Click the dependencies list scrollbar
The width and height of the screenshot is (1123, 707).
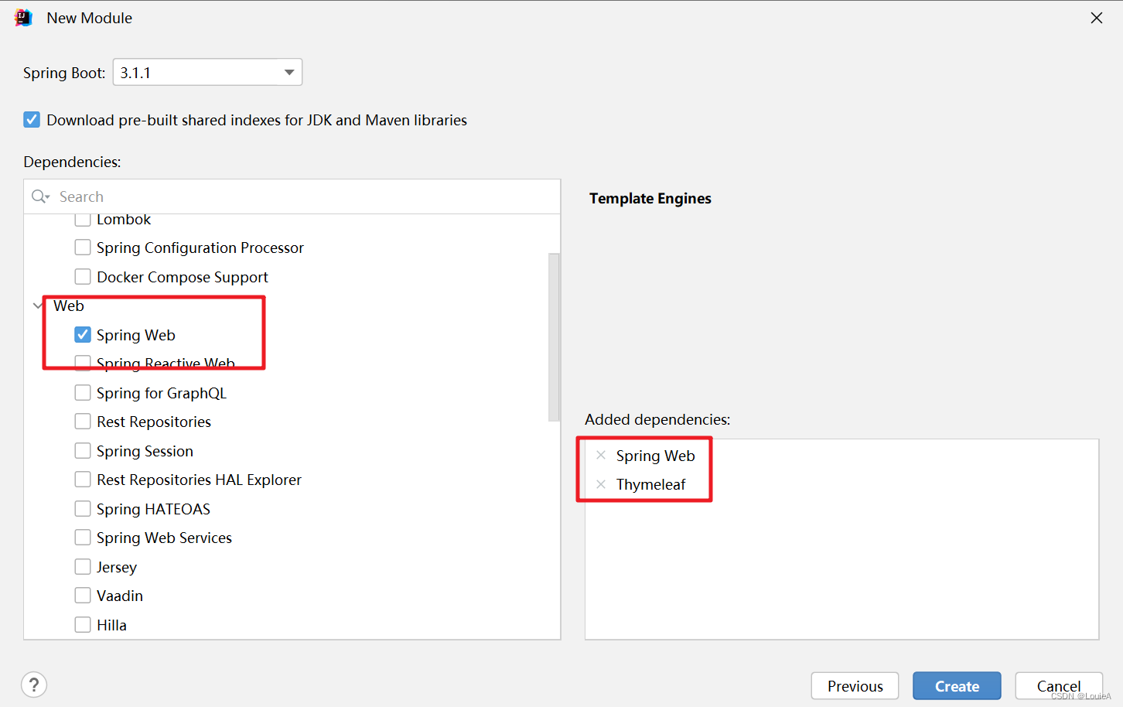(554, 336)
